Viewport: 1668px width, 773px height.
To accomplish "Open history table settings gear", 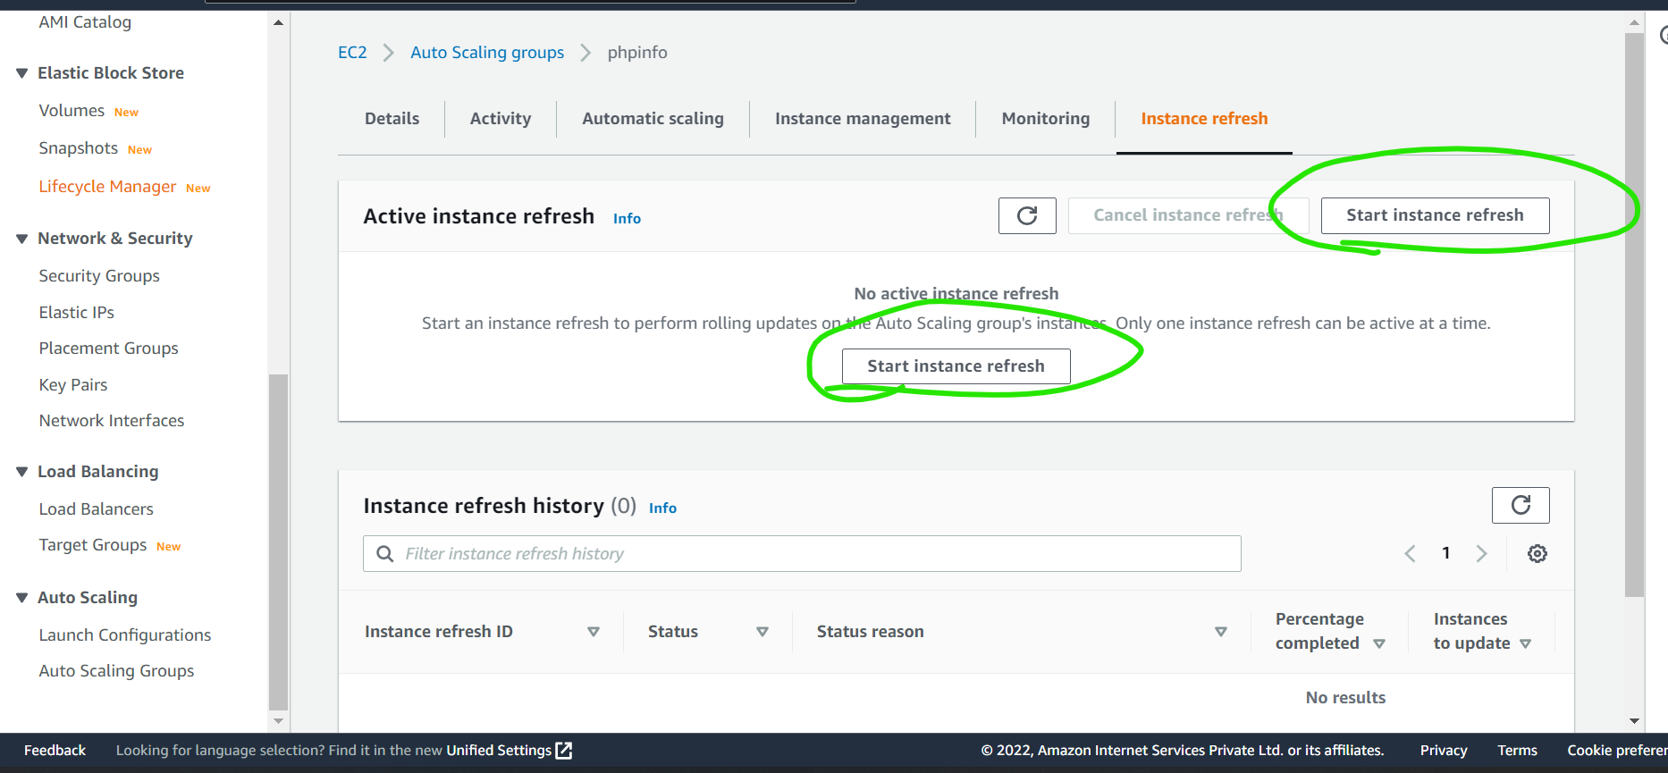I will [1537, 554].
